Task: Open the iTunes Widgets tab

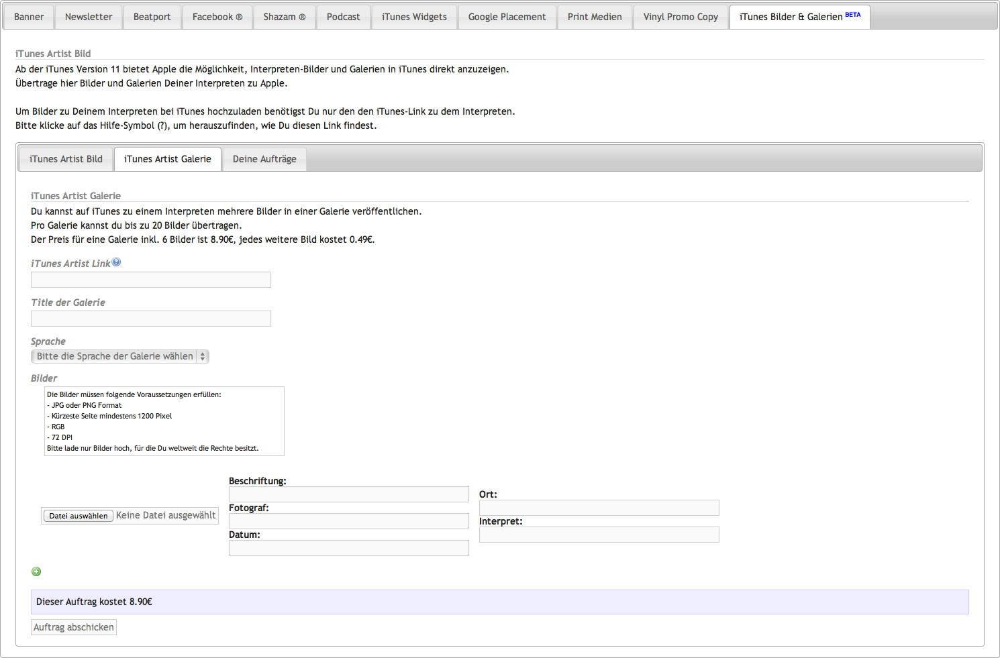Action: (414, 17)
